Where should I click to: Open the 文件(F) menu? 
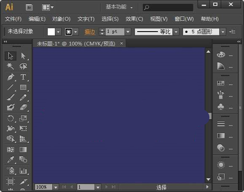[13, 19]
